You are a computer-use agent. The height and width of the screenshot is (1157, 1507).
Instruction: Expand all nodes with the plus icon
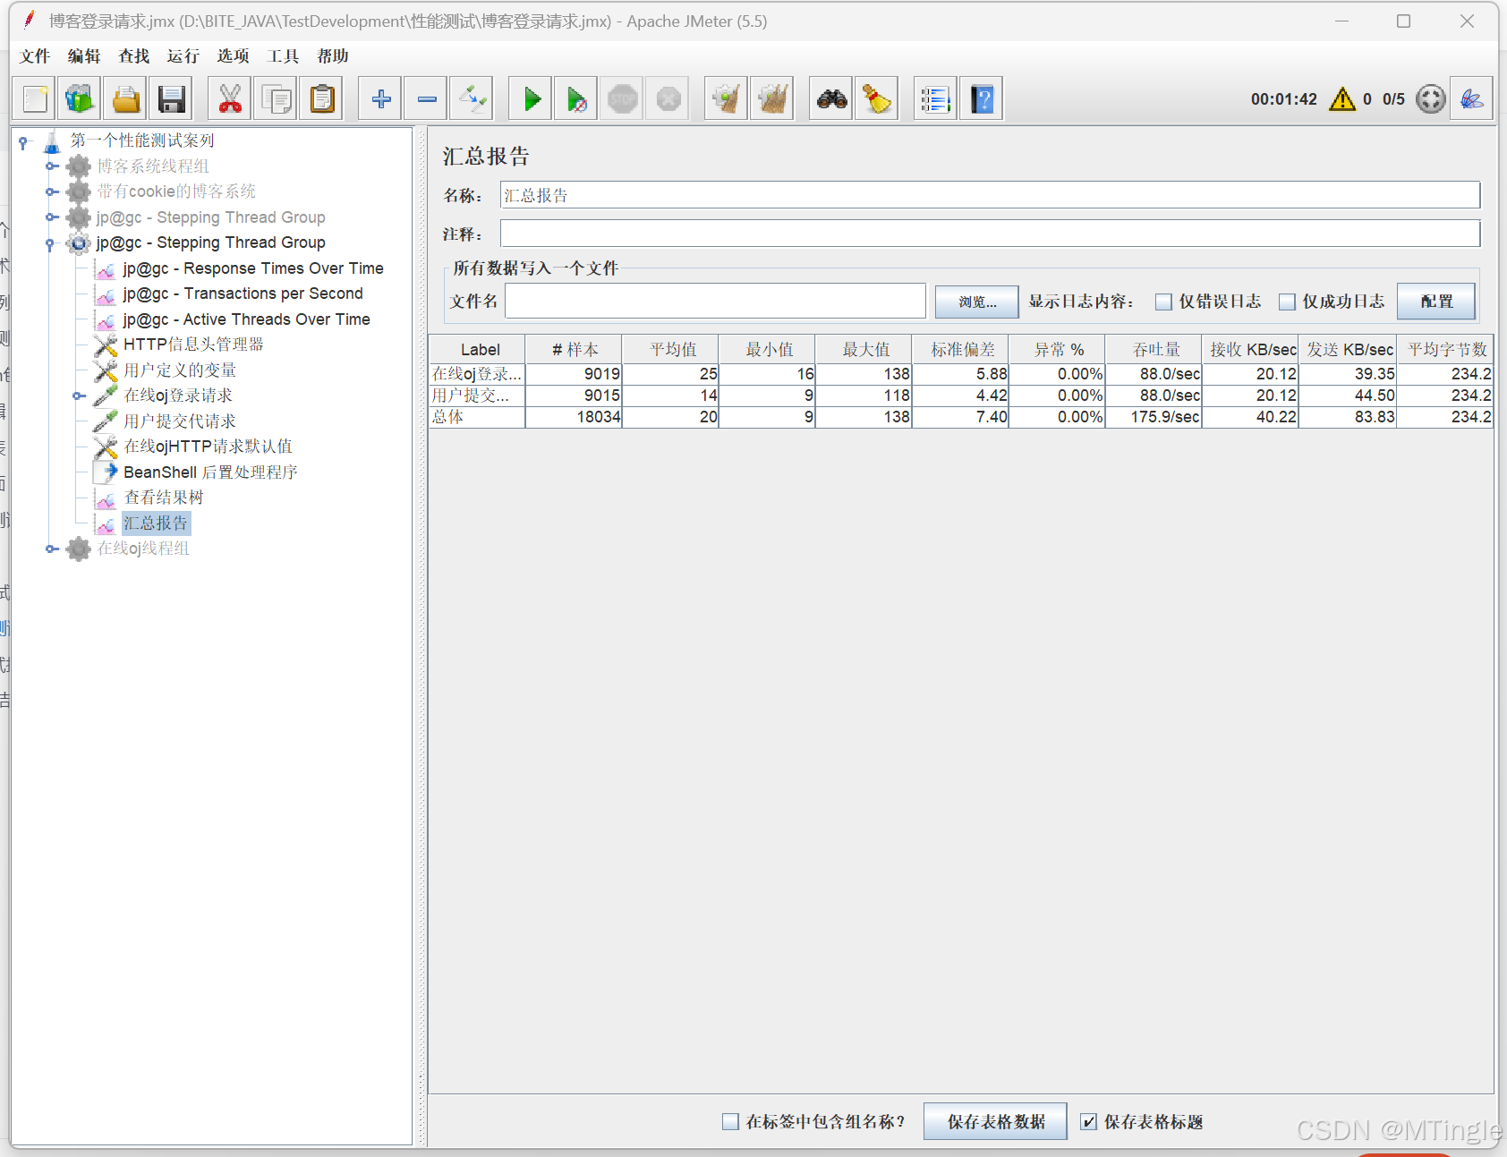pyautogui.click(x=381, y=98)
